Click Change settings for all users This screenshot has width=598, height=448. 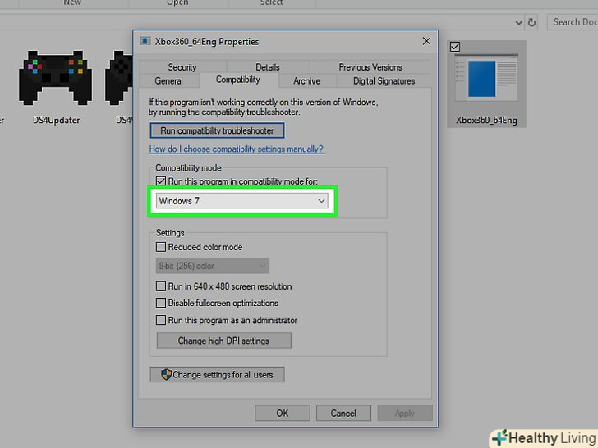click(x=217, y=374)
